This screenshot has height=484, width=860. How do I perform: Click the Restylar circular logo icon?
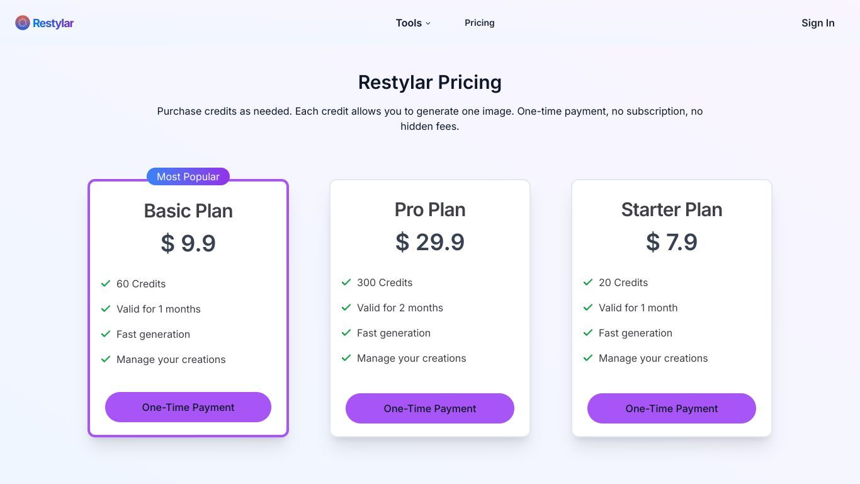23,23
